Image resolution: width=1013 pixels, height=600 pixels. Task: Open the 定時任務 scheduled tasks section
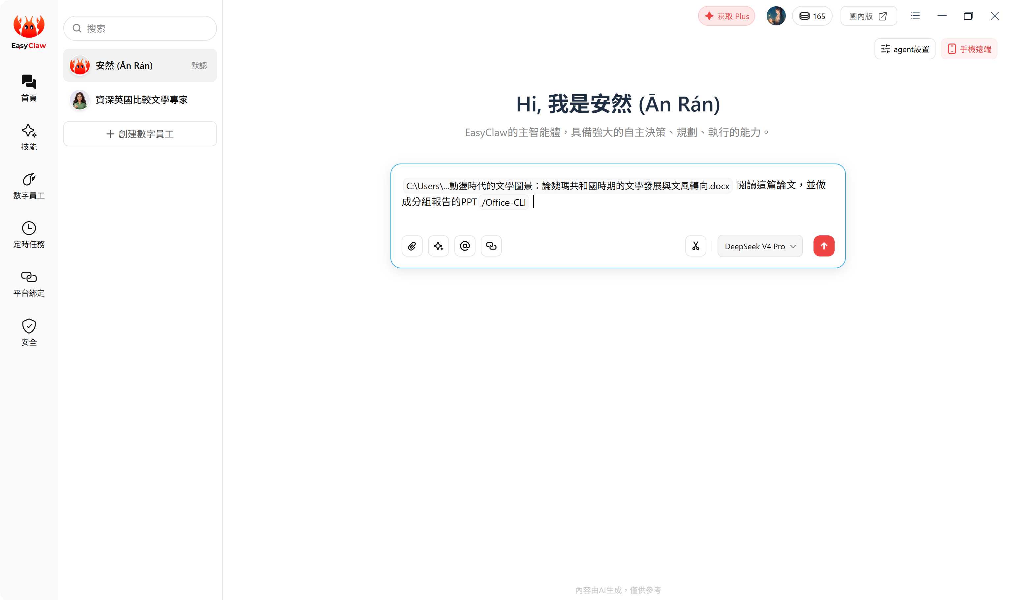point(29,235)
